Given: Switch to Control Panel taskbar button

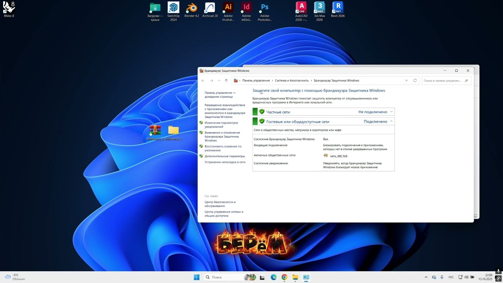Looking at the screenshot, I should tap(306, 277).
